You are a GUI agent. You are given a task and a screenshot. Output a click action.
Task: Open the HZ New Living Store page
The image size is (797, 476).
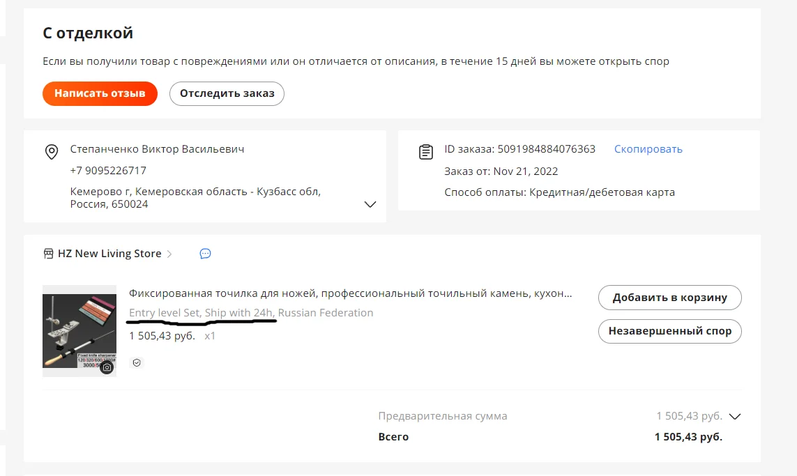109,254
